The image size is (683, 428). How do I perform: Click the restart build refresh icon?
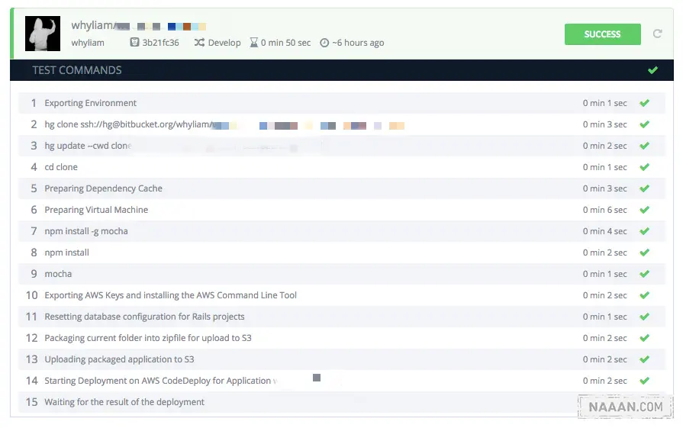click(x=658, y=34)
